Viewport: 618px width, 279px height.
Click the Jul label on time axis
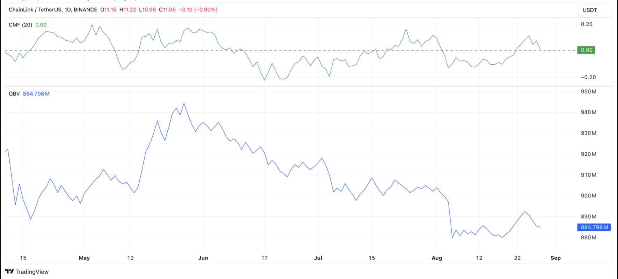[x=318, y=258]
